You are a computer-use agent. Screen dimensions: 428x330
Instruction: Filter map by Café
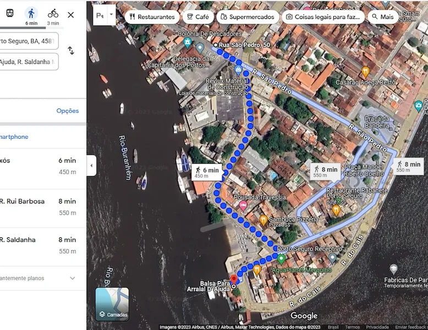click(197, 17)
